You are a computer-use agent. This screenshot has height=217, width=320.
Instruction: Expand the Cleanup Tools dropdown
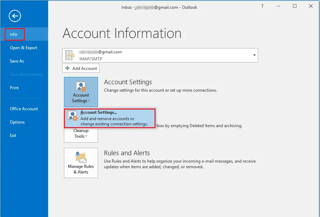coord(81,135)
